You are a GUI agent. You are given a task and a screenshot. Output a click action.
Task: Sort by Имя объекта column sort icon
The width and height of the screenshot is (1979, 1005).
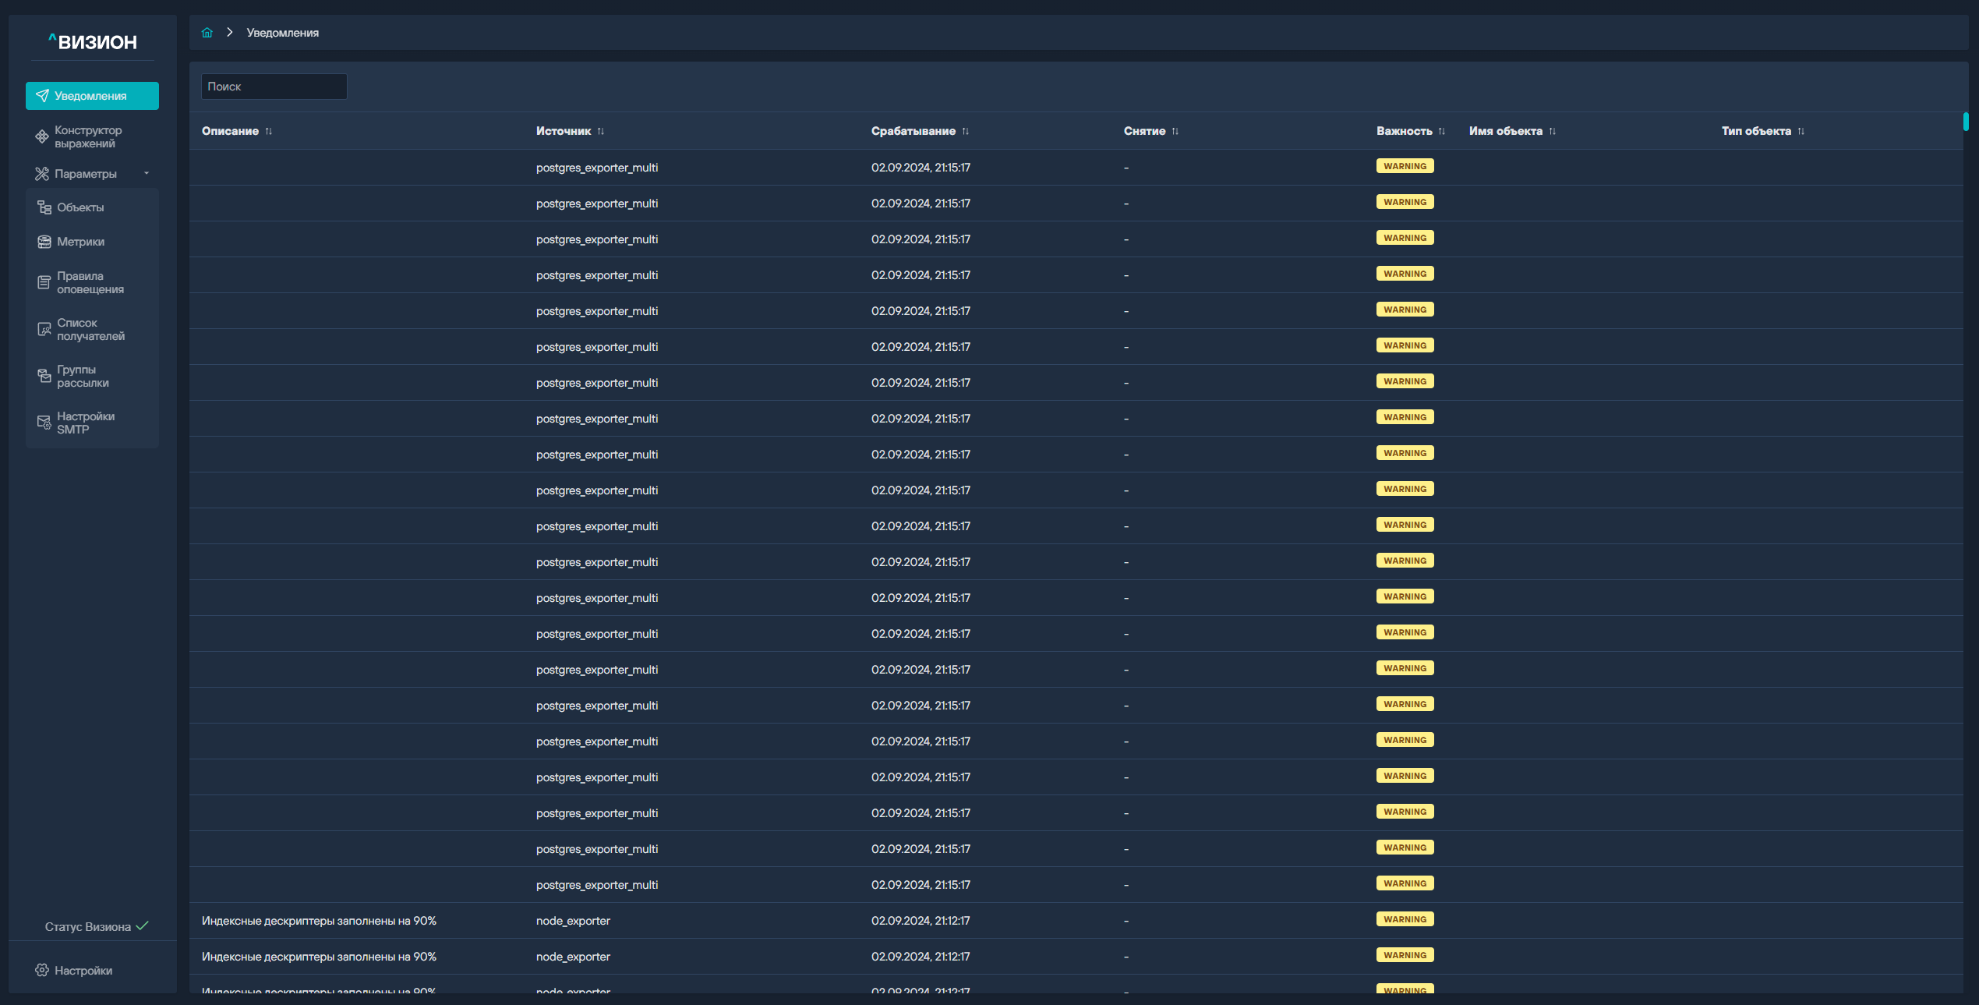pyautogui.click(x=1553, y=131)
